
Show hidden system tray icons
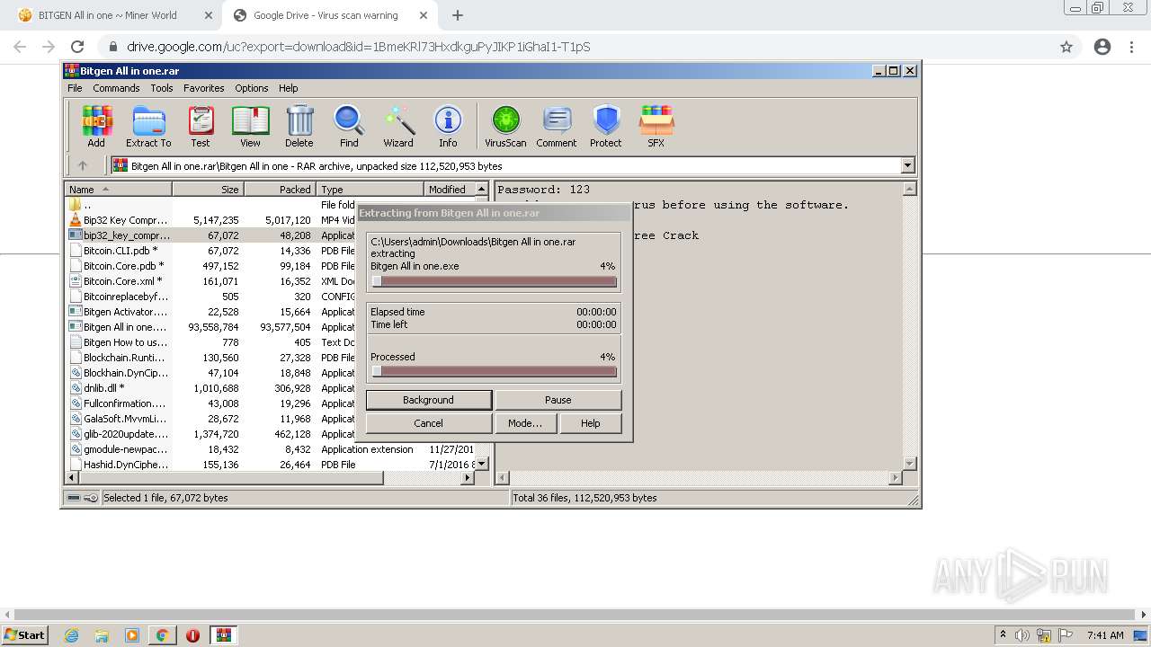1004,635
